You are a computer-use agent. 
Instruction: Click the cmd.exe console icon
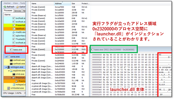point(14,74)
